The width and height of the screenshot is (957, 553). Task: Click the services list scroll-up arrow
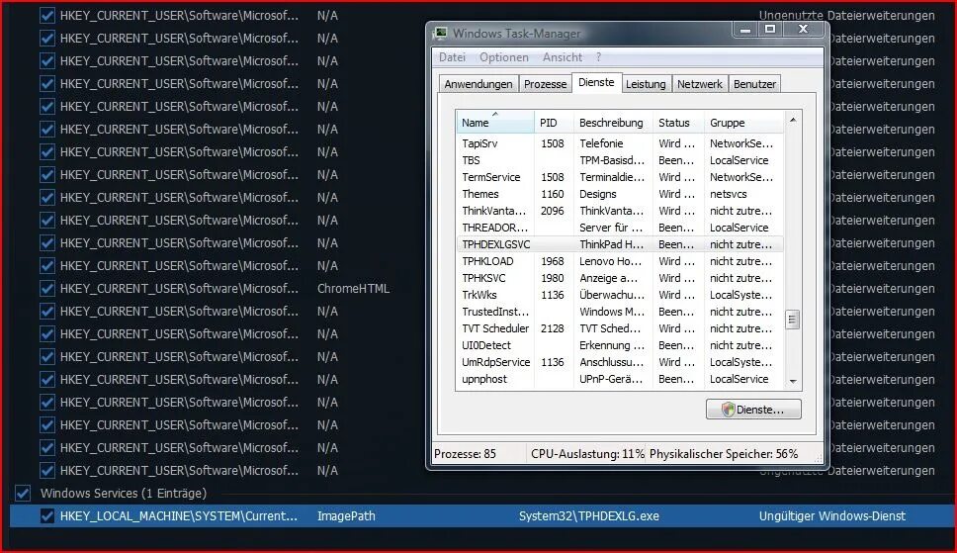[x=793, y=121]
